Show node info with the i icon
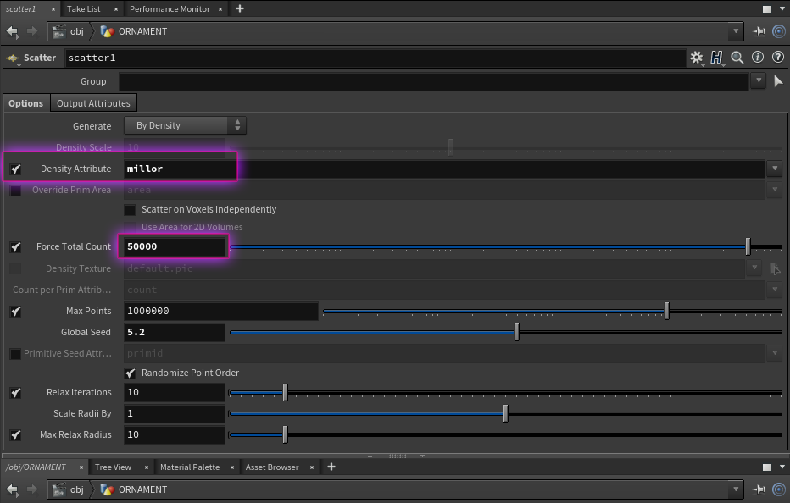The width and height of the screenshot is (790, 503). pyautogui.click(x=758, y=58)
